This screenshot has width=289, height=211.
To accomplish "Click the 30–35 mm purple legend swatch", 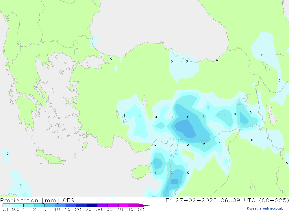I will pos(103,205).
